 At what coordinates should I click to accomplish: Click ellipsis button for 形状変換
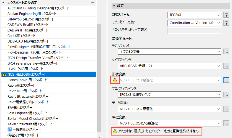click(226, 80)
